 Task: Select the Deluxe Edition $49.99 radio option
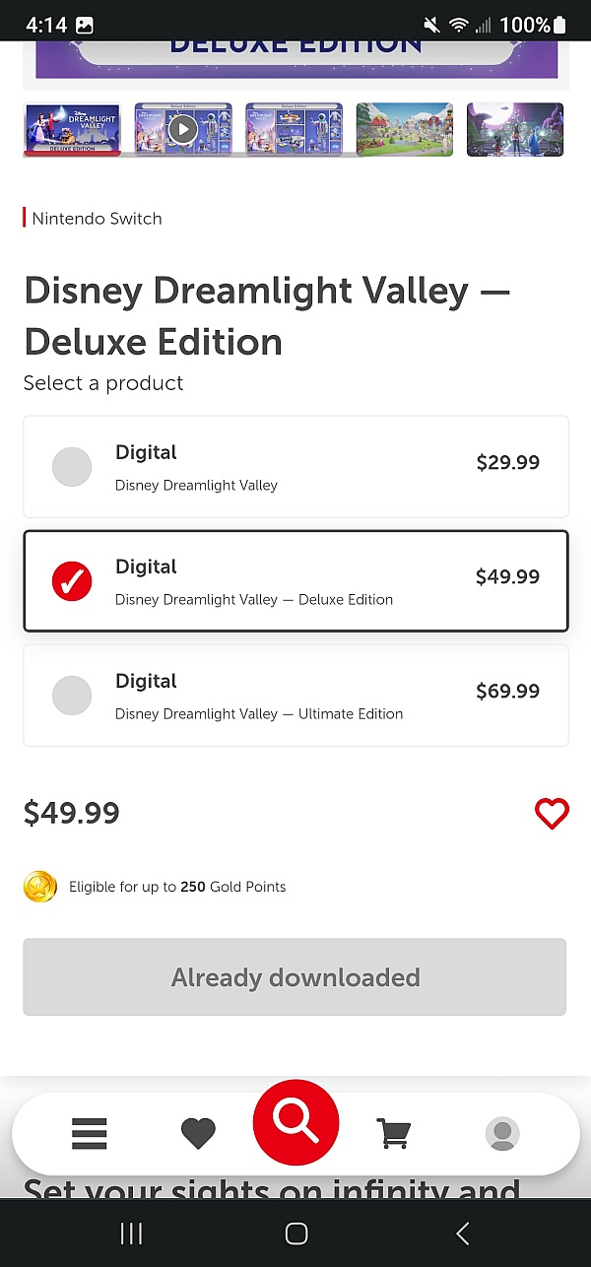[x=295, y=581]
